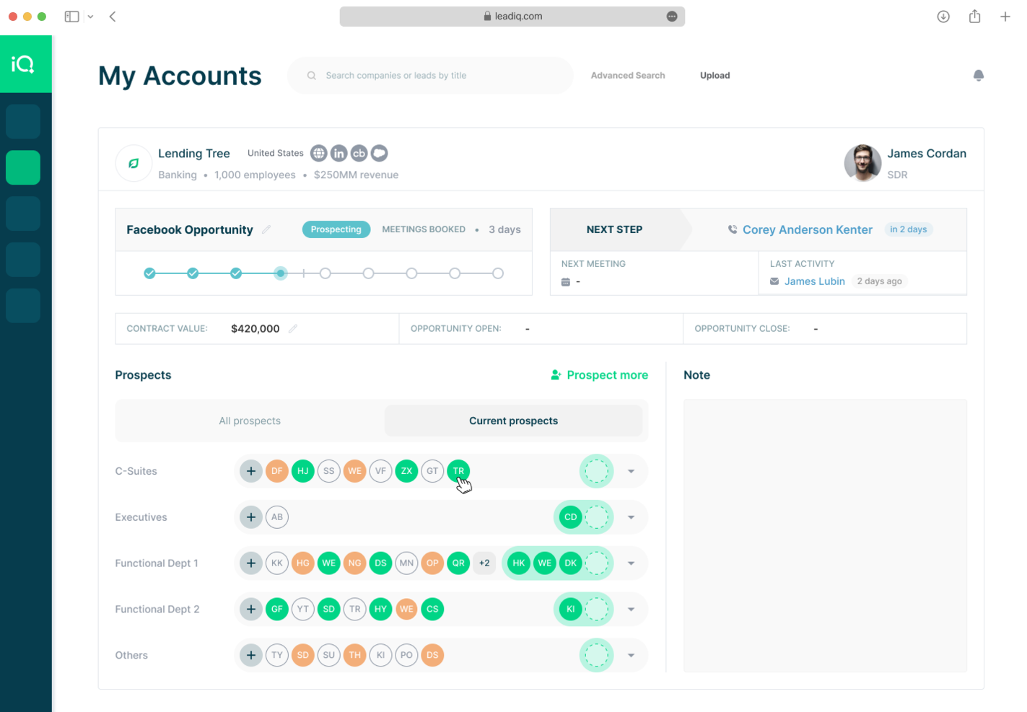The width and height of the screenshot is (1027, 712).
Task: Select CD current prospect in Executives
Action: tap(571, 517)
